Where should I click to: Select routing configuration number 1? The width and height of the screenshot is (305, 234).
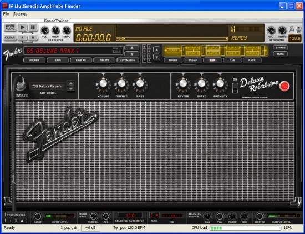144,47
